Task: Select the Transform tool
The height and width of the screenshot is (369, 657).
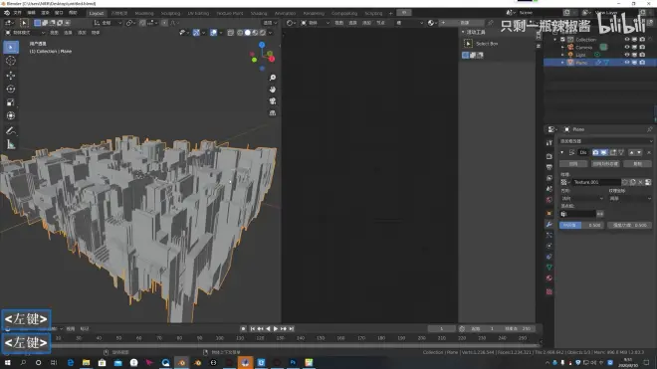Action: (11, 115)
